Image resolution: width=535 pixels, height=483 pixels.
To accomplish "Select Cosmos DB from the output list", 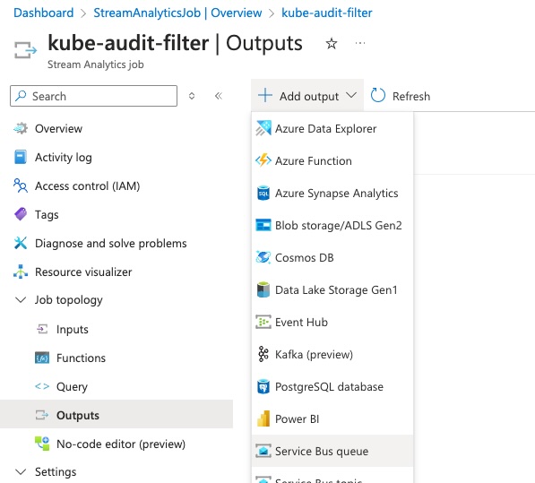I will pyautogui.click(x=332, y=257).
